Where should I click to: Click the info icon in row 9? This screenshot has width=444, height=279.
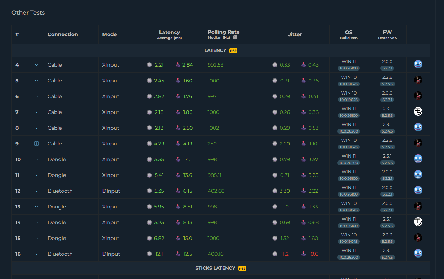[37, 144]
